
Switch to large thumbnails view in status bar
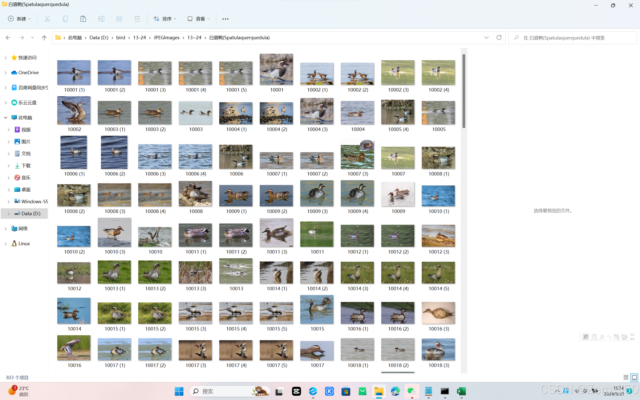[634, 377]
